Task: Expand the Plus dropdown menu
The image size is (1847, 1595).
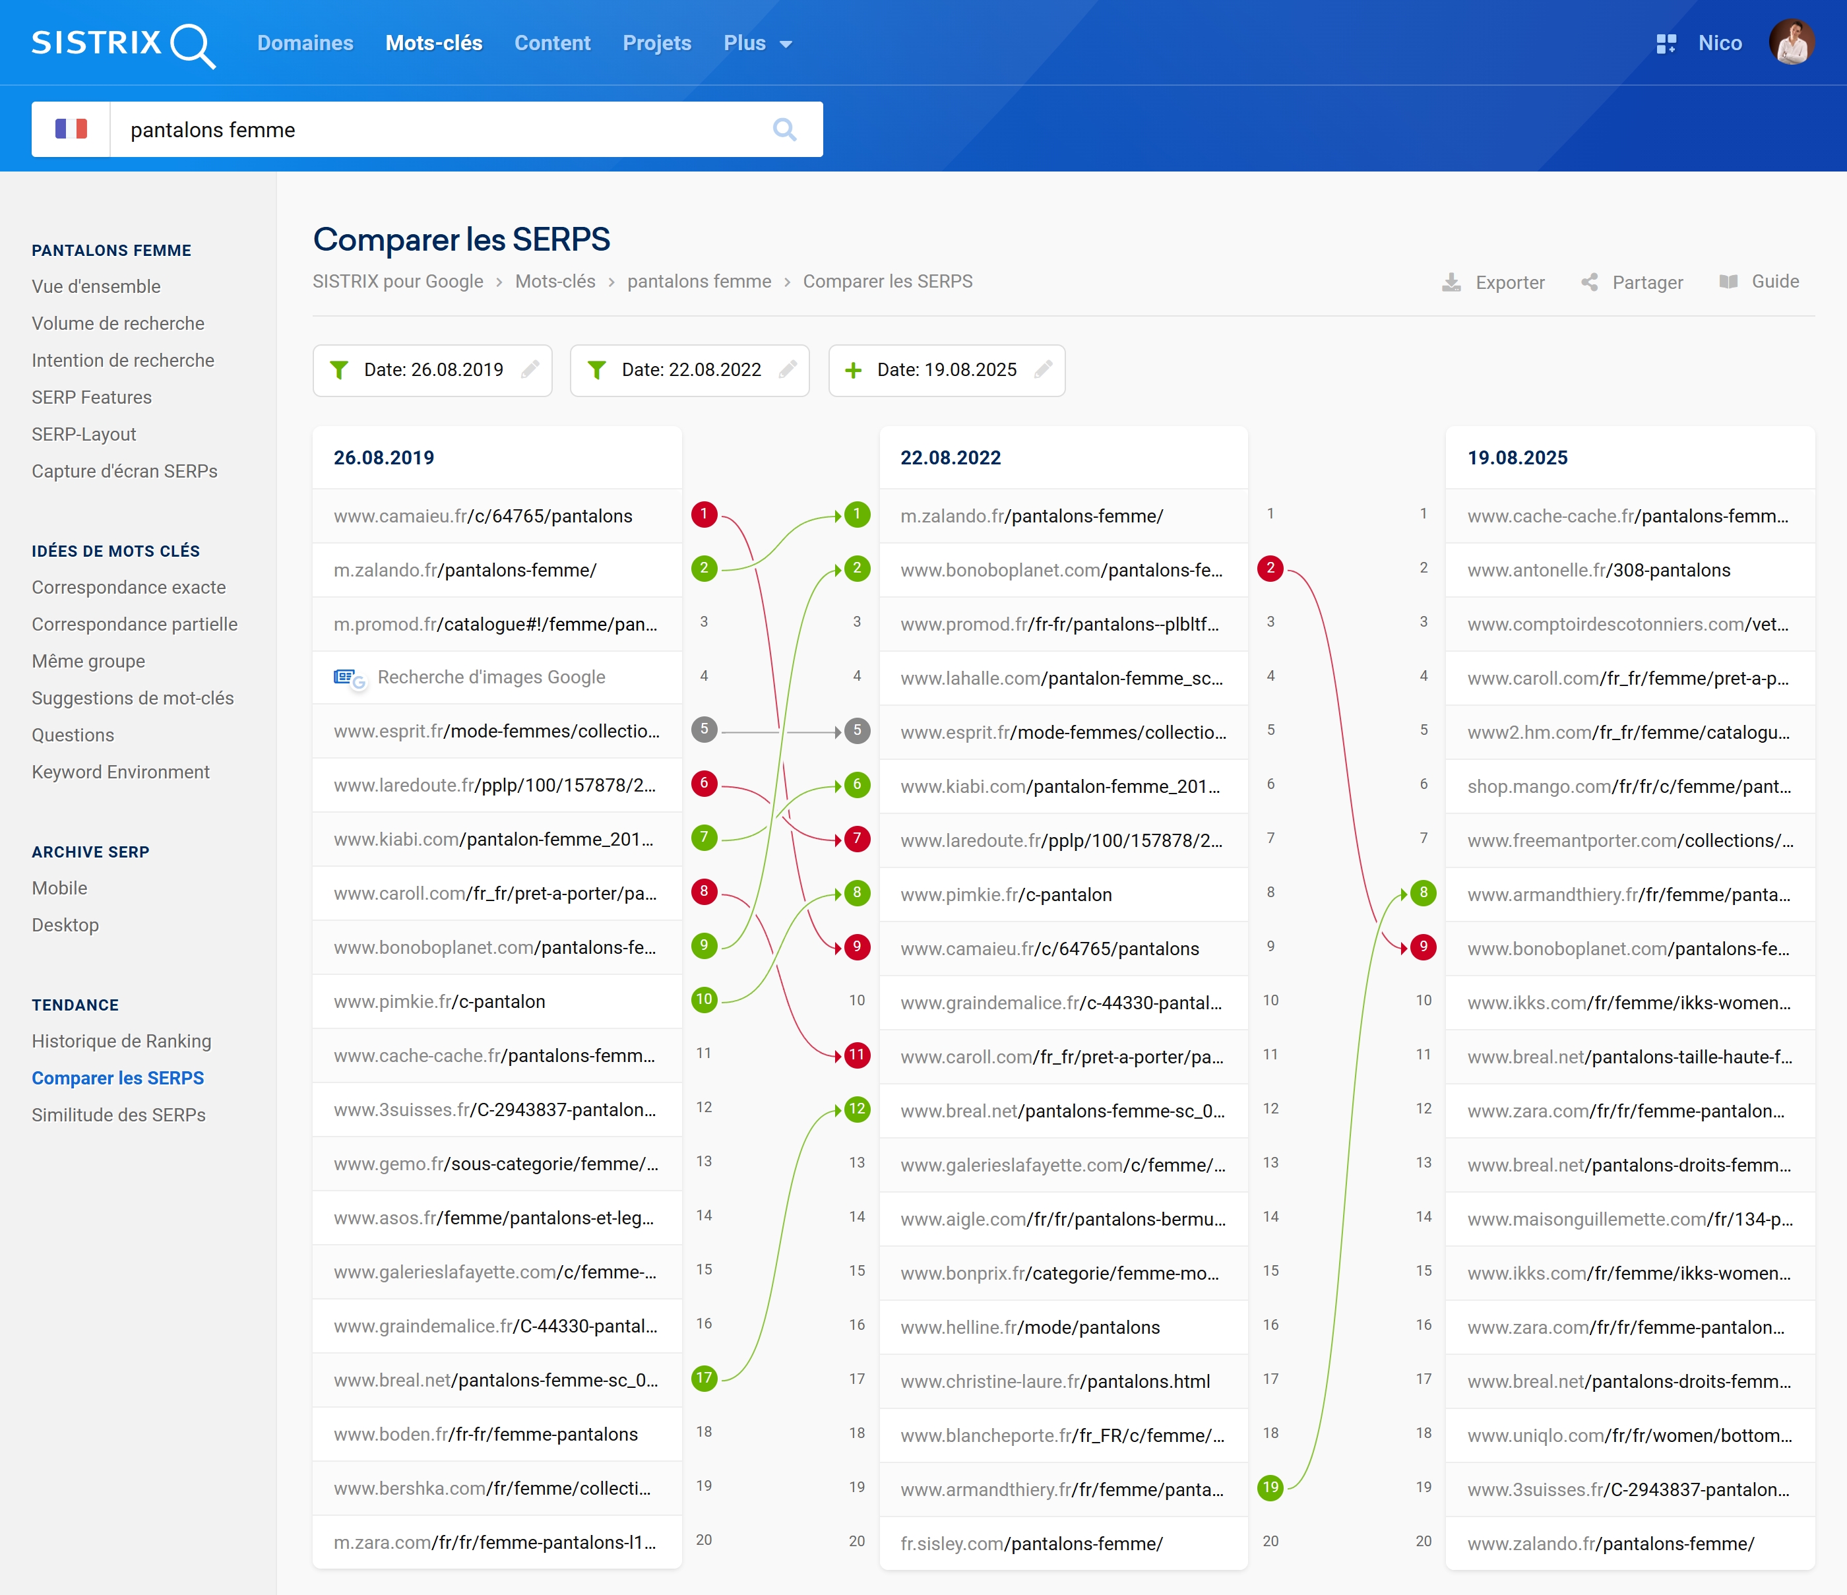Action: point(758,44)
